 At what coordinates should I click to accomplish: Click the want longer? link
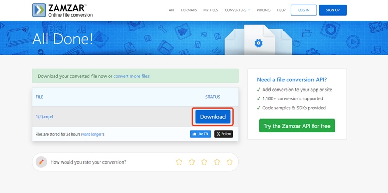click(93, 135)
